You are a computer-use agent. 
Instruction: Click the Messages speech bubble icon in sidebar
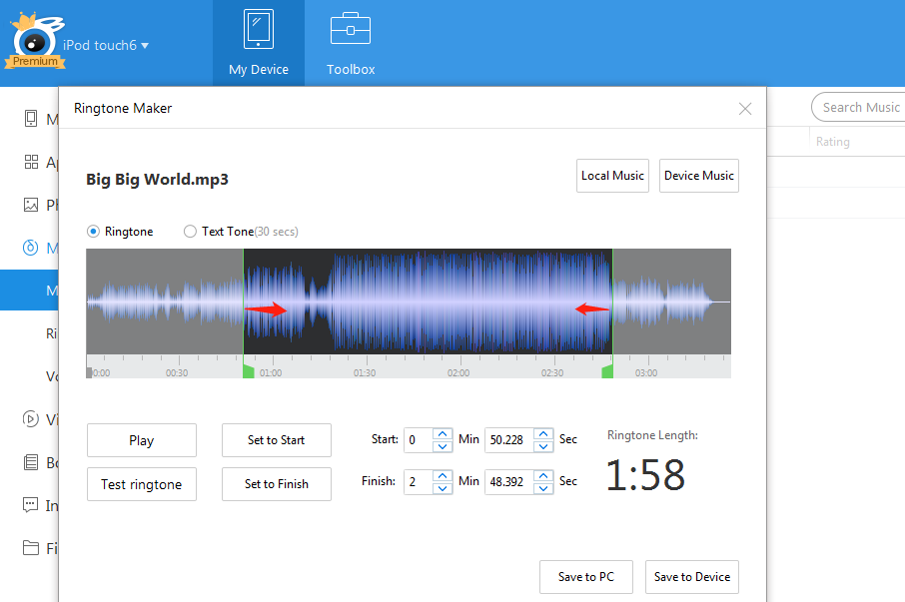coord(31,505)
